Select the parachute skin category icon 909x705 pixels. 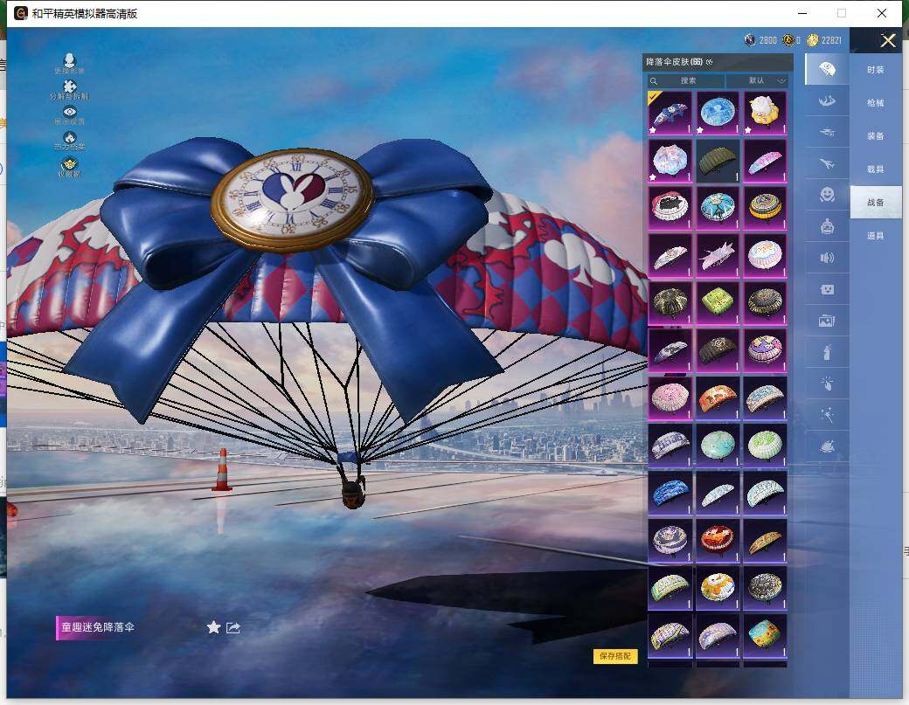coord(826,69)
